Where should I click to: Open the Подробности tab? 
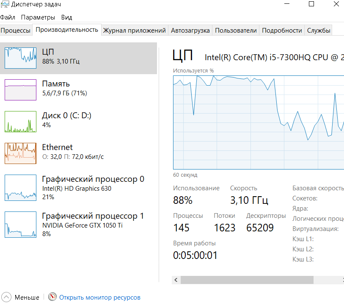[282, 31]
